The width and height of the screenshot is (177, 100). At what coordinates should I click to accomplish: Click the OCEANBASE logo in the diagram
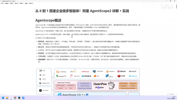point(86,76)
